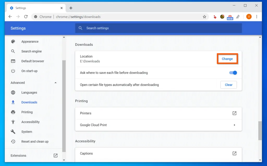Select the Appearance palette icon in sidebar

click(x=13, y=41)
